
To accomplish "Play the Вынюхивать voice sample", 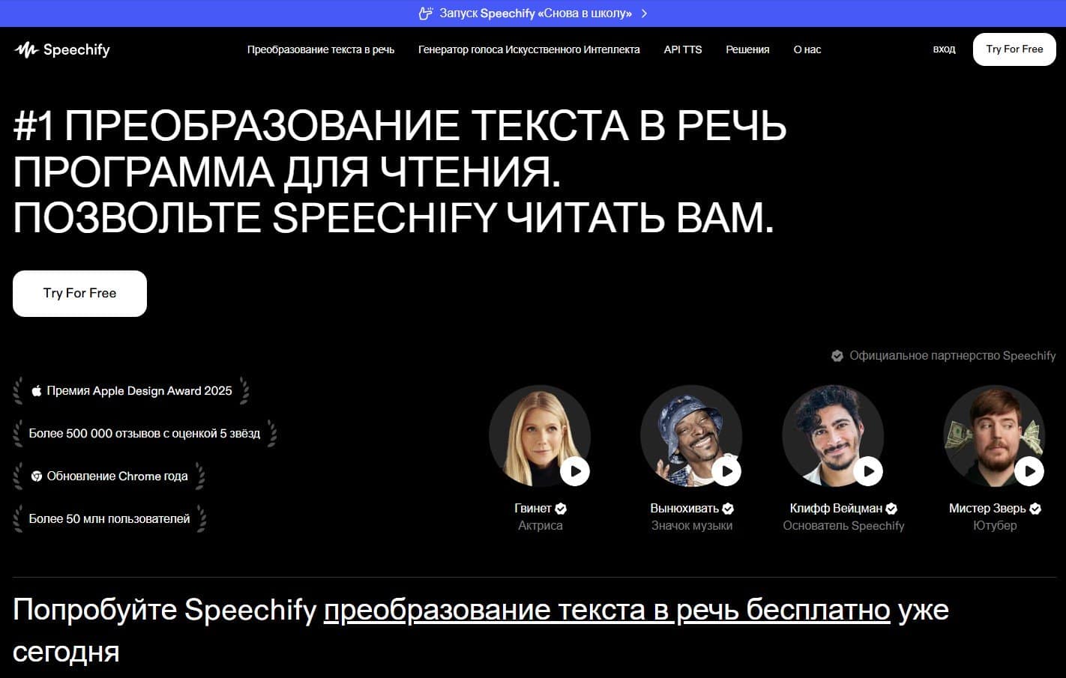I will tap(726, 471).
